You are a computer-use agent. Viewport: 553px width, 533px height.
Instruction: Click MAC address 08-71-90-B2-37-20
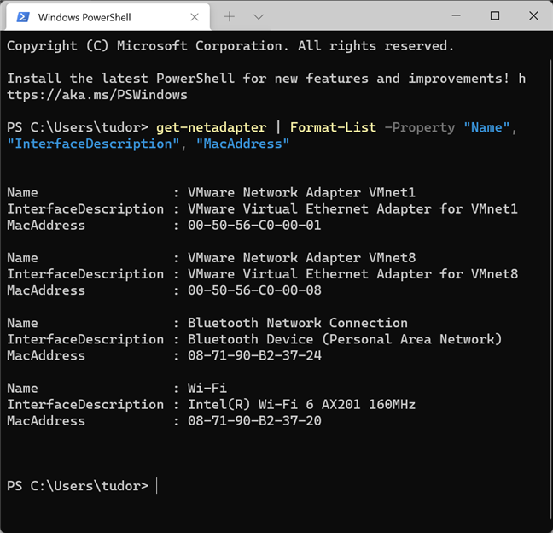254,421
